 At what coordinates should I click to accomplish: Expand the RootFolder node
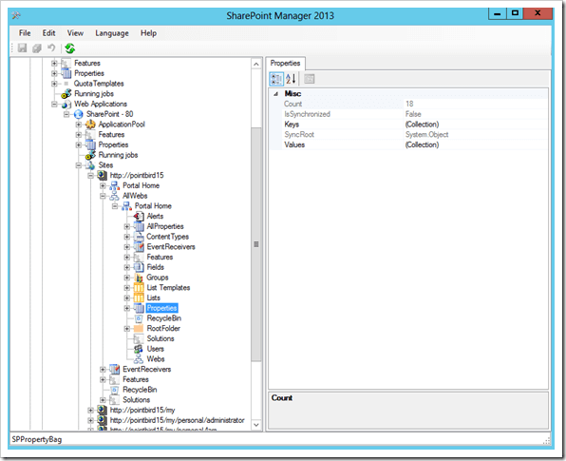click(x=126, y=329)
